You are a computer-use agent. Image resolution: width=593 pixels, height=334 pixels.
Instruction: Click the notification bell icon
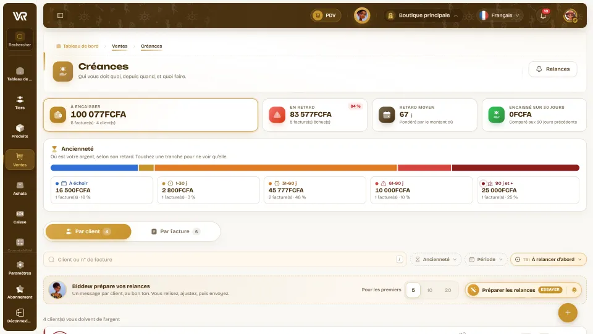pos(543,15)
